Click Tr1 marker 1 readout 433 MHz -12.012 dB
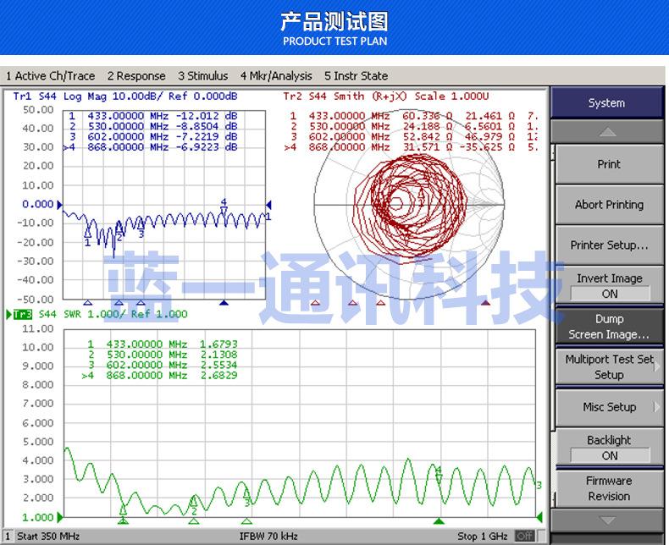This screenshot has height=545, width=669. [x=152, y=116]
